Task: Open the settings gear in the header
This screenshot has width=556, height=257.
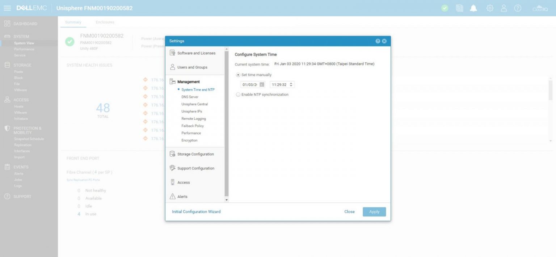Action: point(490,8)
